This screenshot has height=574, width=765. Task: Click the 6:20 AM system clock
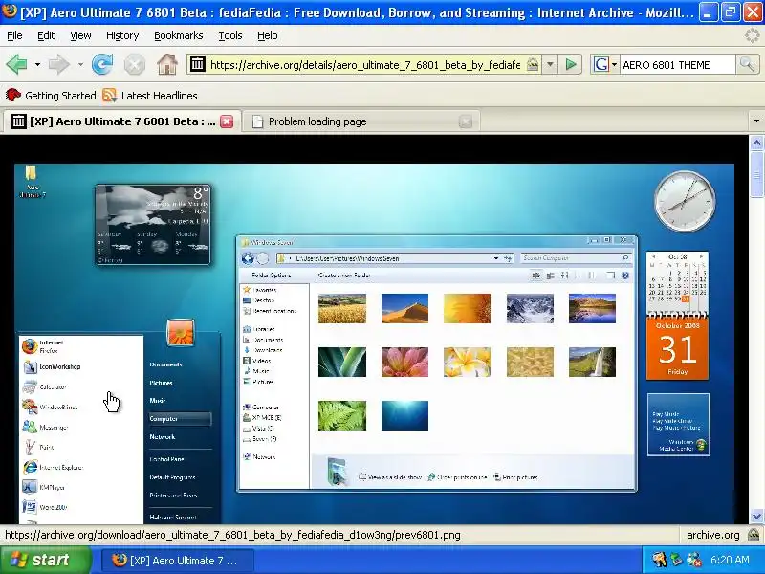click(730, 560)
